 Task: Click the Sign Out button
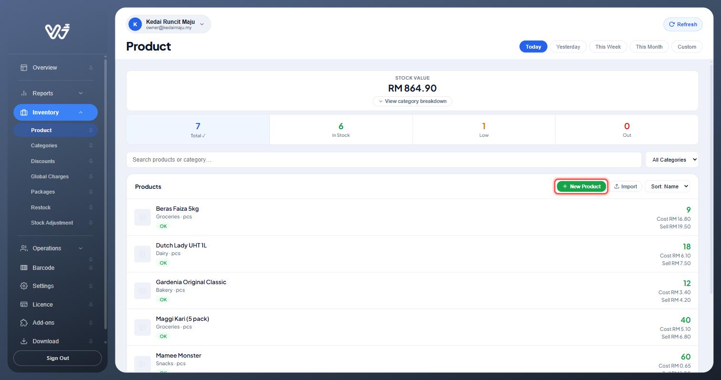58,358
